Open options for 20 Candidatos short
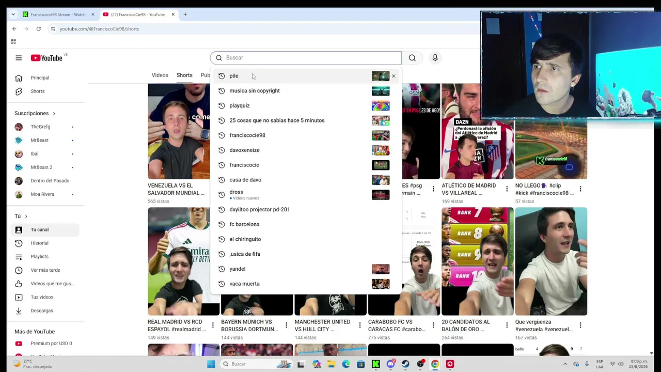This screenshot has width=661, height=372. click(x=507, y=326)
